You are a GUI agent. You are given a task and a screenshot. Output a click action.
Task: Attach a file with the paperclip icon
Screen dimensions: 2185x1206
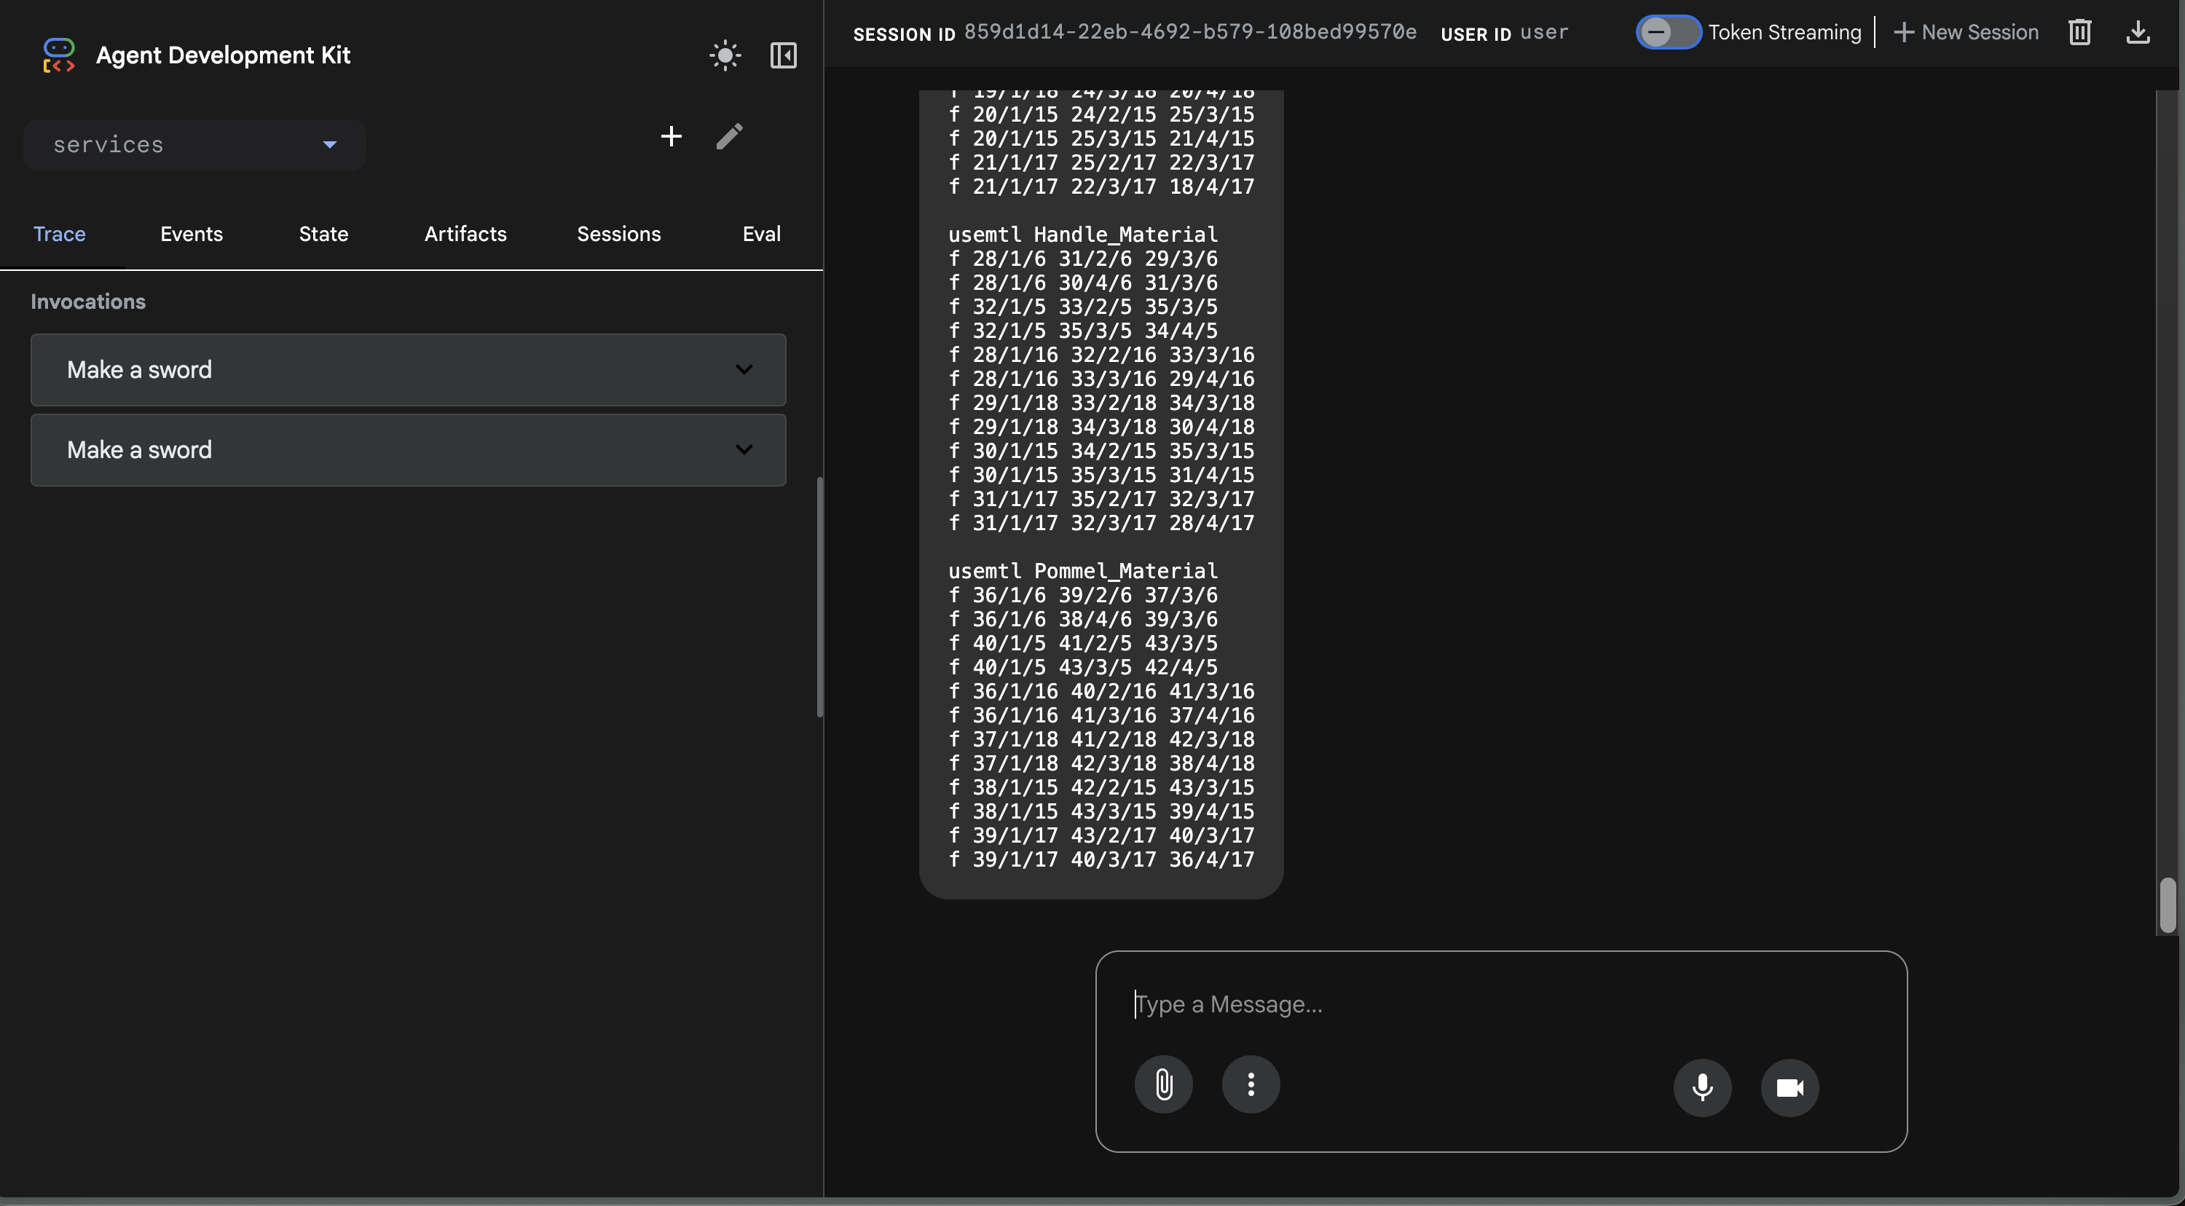pos(1164,1084)
